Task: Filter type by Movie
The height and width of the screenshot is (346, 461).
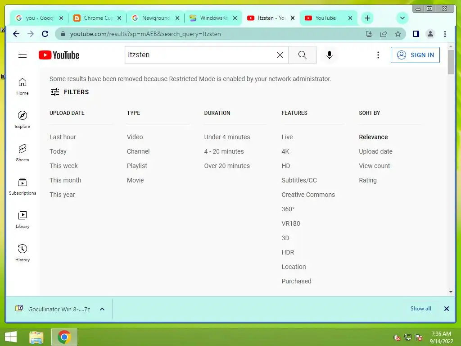Action: (135, 180)
